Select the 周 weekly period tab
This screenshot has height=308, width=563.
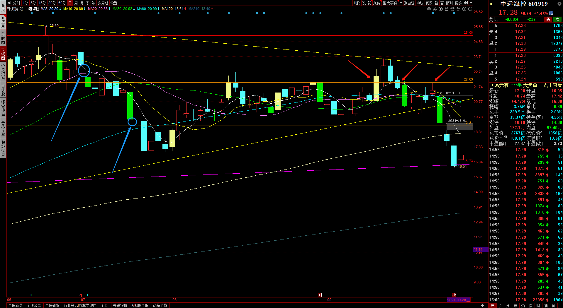tap(76, 3)
